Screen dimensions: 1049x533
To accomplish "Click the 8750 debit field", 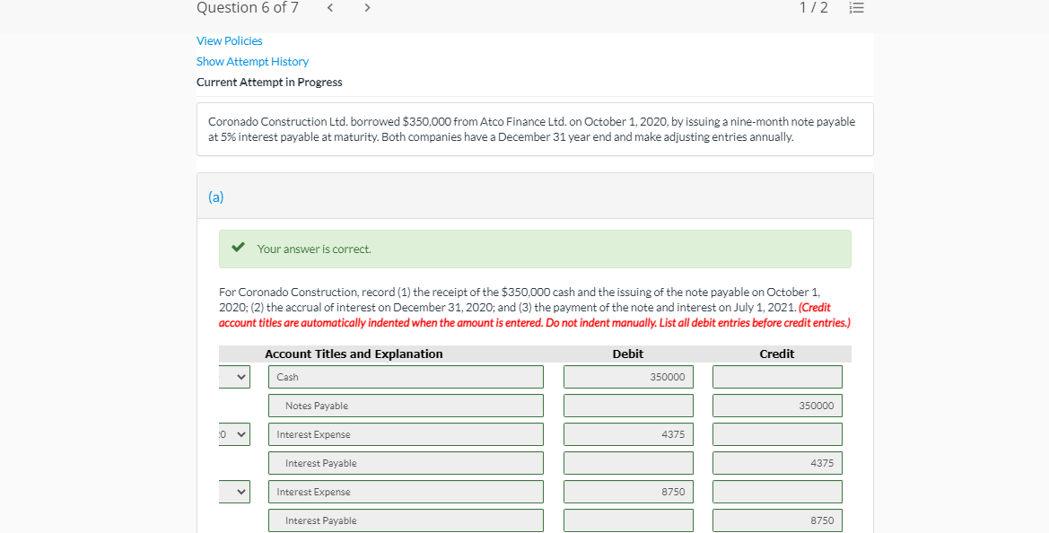I will [628, 493].
